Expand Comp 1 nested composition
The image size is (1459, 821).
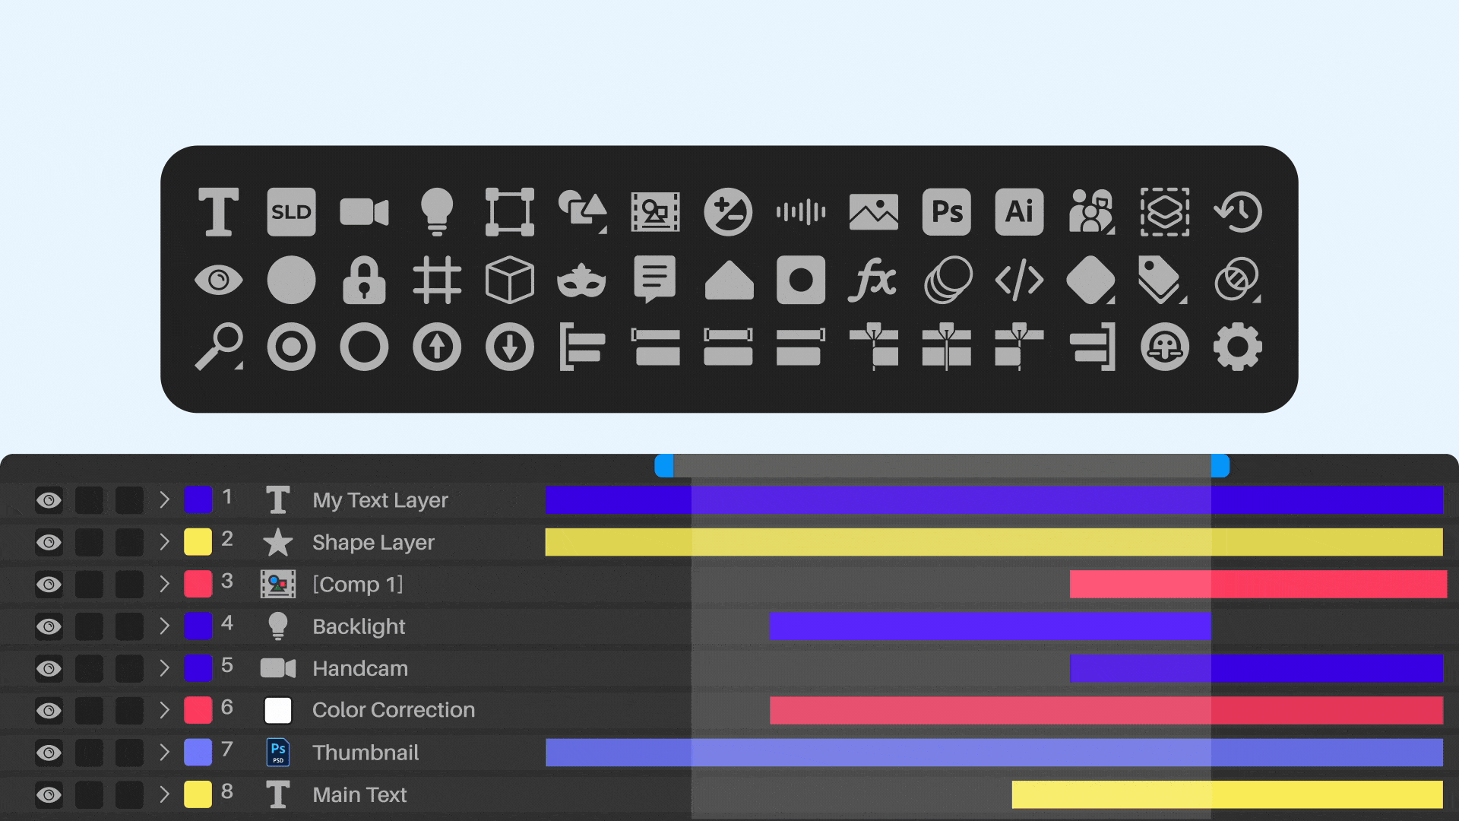click(164, 585)
